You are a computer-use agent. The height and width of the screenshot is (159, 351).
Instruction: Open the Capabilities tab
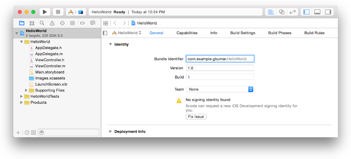pyautogui.click(x=187, y=33)
